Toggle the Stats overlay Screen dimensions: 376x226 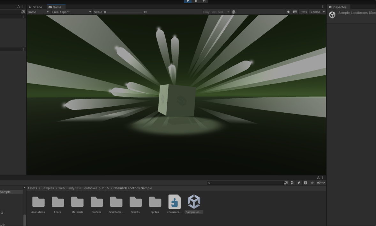coord(303,12)
